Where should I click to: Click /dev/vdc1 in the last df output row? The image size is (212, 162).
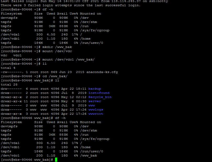[10, 155]
